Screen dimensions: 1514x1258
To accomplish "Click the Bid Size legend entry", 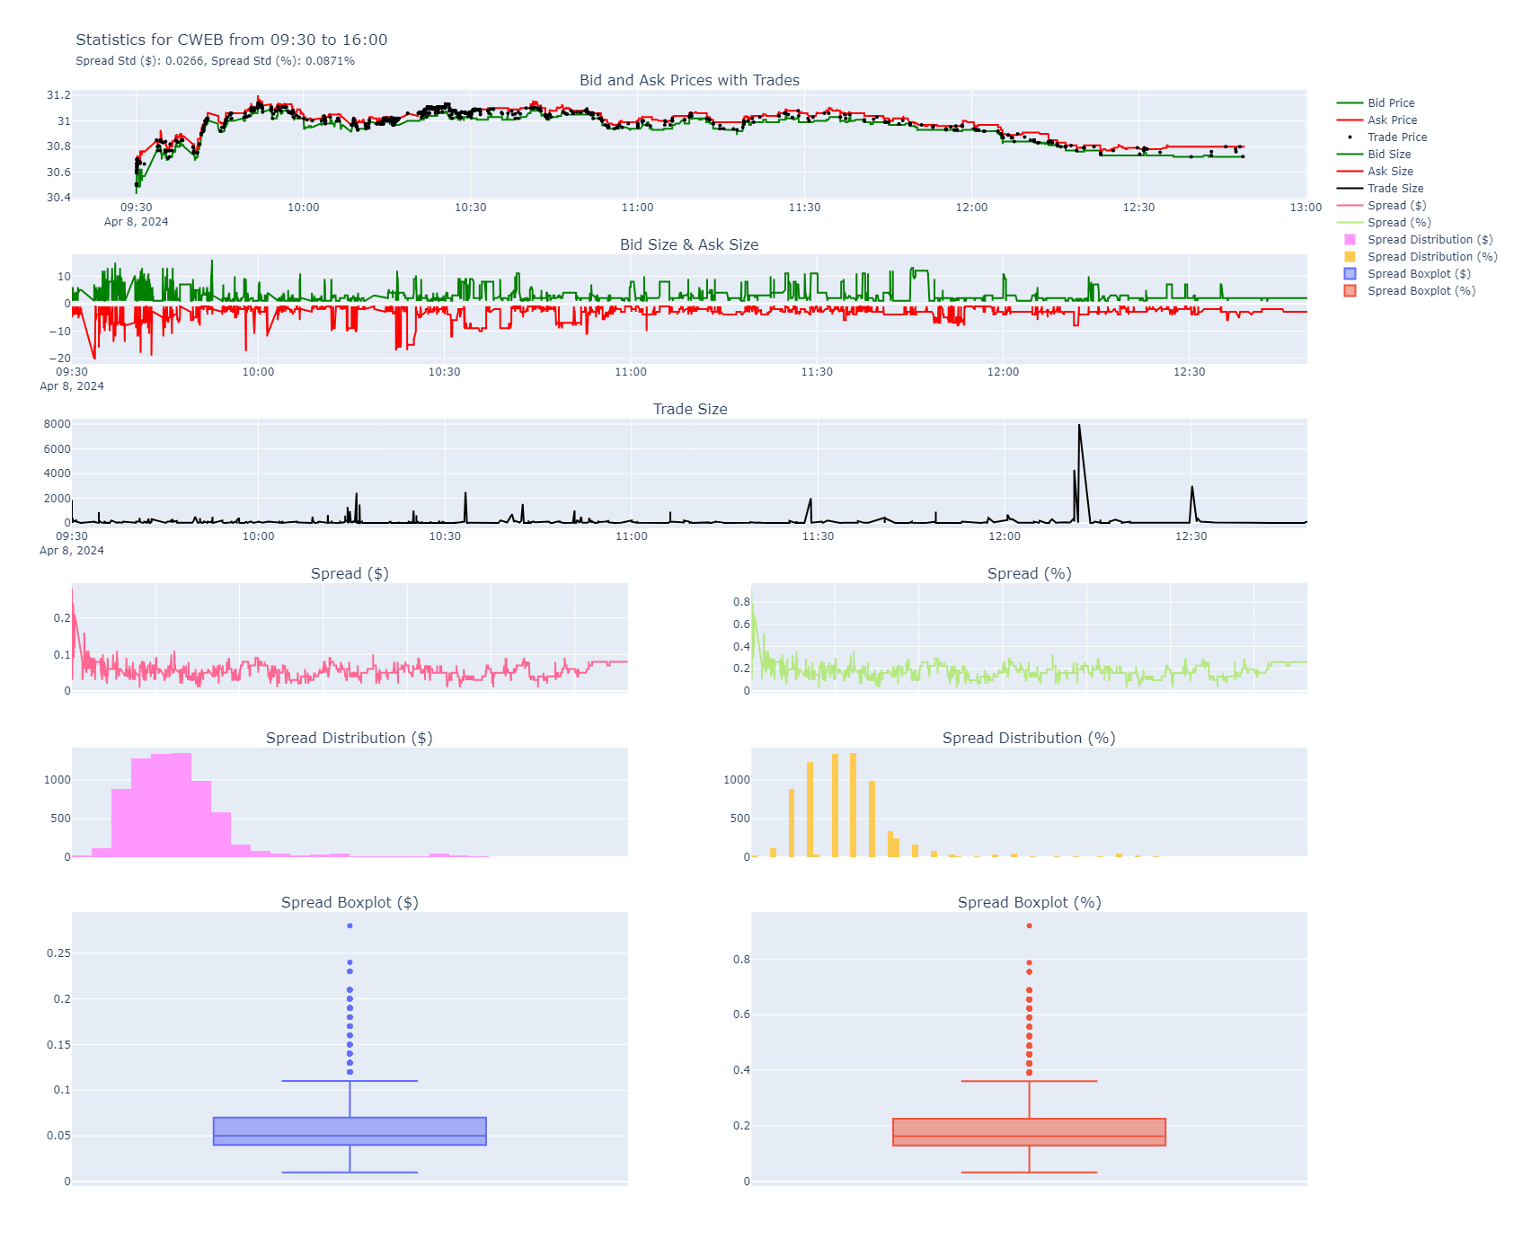I will click(x=1388, y=155).
